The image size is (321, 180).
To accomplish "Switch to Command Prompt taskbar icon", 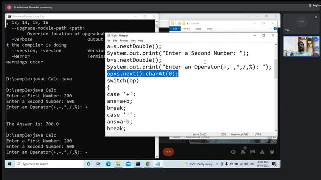I will coord(138,164).
